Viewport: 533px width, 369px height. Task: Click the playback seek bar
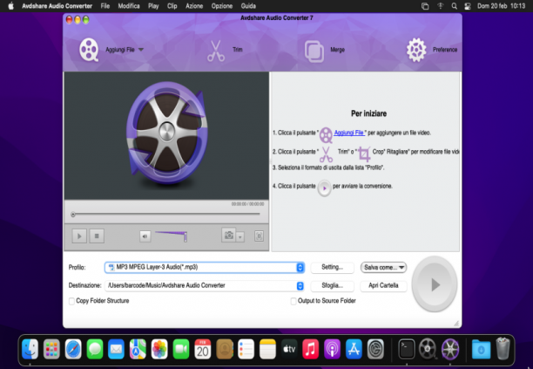point(166,214)
